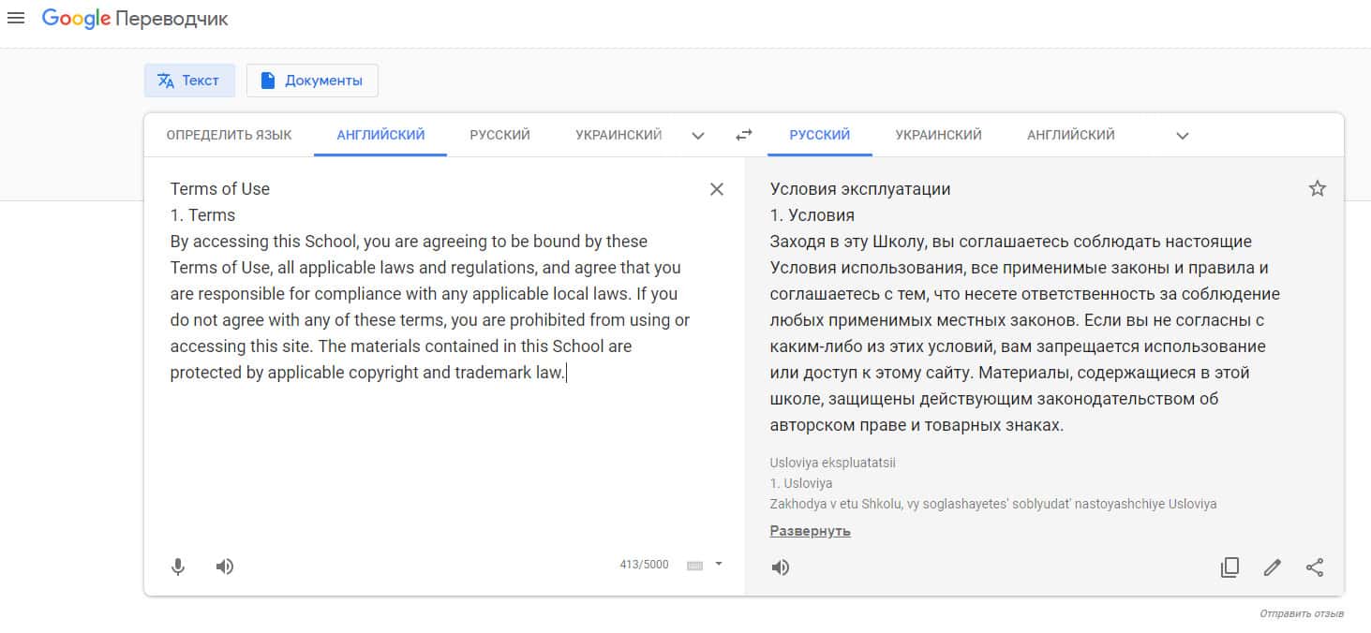Click Развернуть to expand transliteration
Viewport: 1371px width, 633px height.
pyautogui.click(x=811, y=531)
